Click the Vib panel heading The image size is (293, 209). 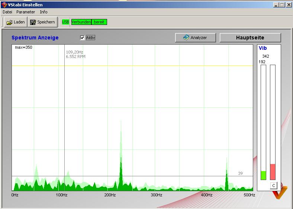[x=263, y=48]
